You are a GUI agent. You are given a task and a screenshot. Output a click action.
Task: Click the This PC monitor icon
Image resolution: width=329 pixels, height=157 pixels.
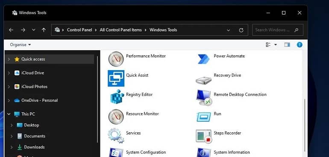17,114
